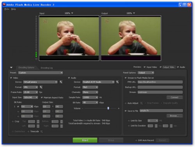Click the audio Volume slider handle
Image resolution: width=195 pixels, height=147 pixels.
coord(108,108)
